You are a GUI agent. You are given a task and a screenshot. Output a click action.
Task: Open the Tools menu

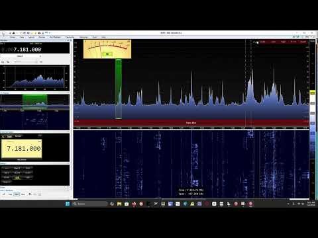pyautogui.click(x=95, y=37)
